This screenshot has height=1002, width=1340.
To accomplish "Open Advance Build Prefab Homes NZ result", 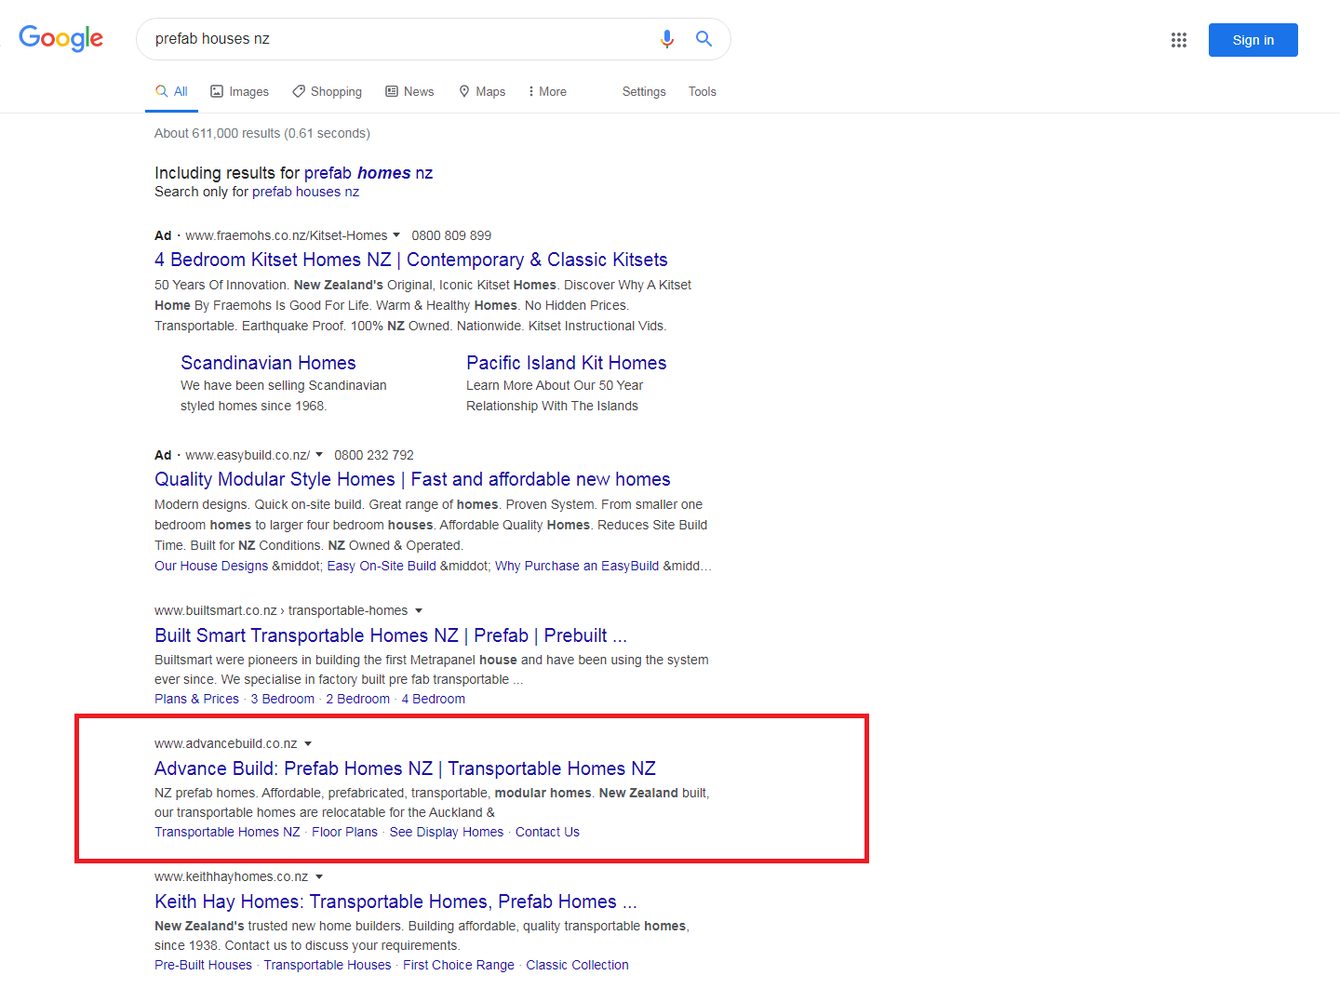I will (x=405, y=768).
